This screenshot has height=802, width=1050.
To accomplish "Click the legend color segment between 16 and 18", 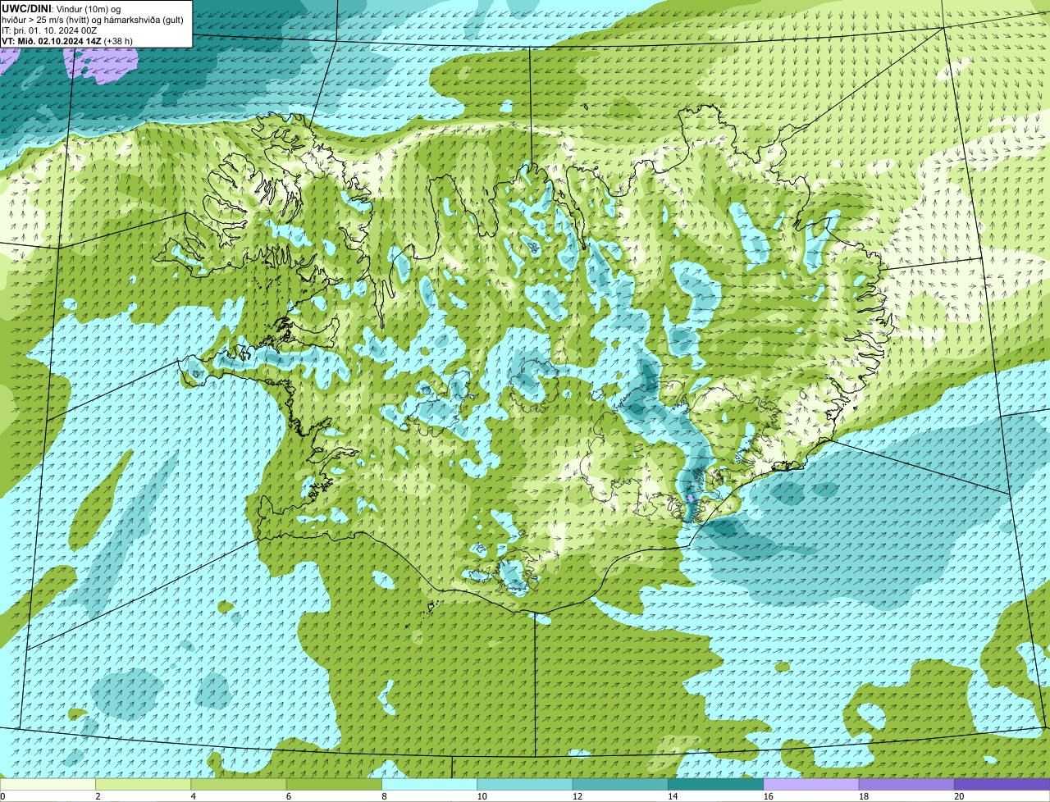I will coord(811,784).
